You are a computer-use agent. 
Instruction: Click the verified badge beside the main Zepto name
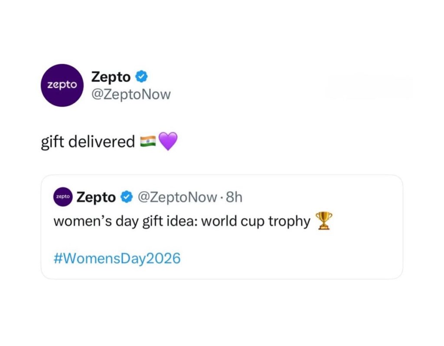tap(141, 77)
